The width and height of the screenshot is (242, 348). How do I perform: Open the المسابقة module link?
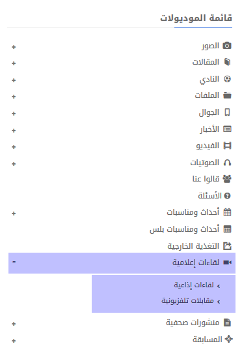(x=208, y=340)
